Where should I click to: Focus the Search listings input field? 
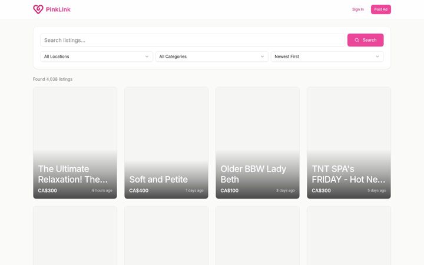point(192,40)
